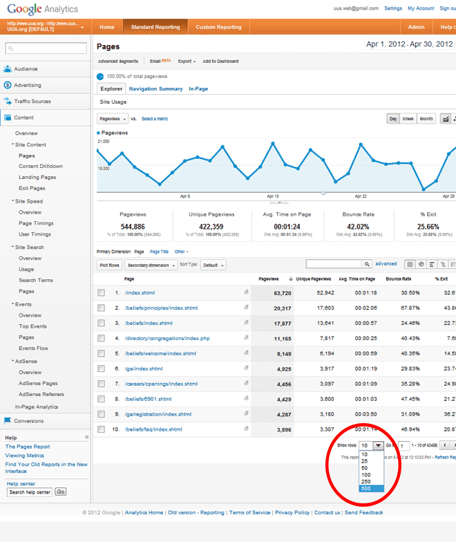Check the row for /directory/congregations/index.php
The width and height of the screenshot is (456, 542).
click(101, 339)
